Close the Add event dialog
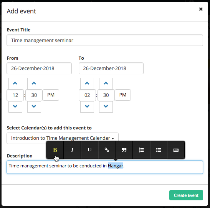 [201, 9]
